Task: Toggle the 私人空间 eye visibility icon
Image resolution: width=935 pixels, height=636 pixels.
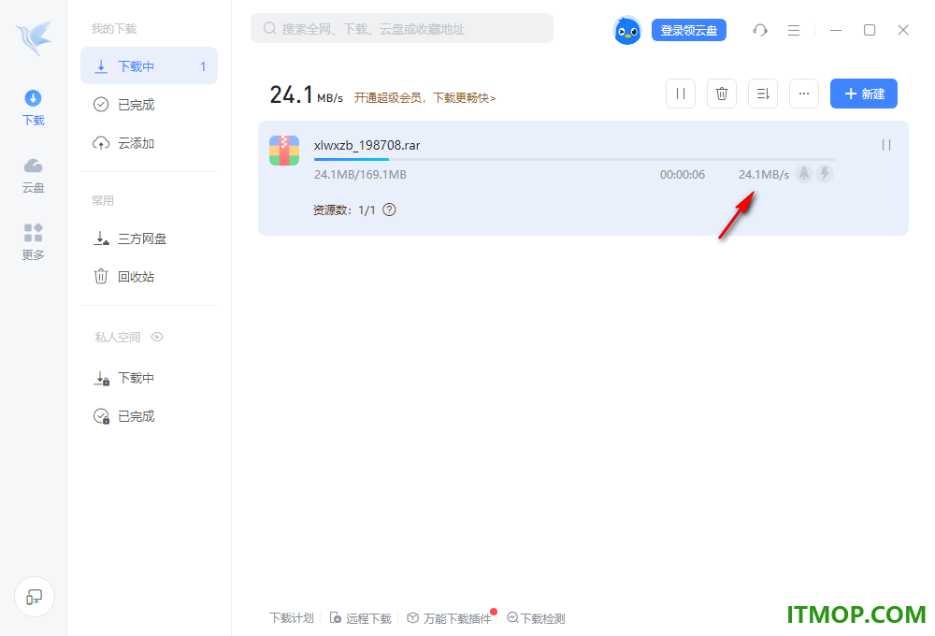Action: (157, 337)
